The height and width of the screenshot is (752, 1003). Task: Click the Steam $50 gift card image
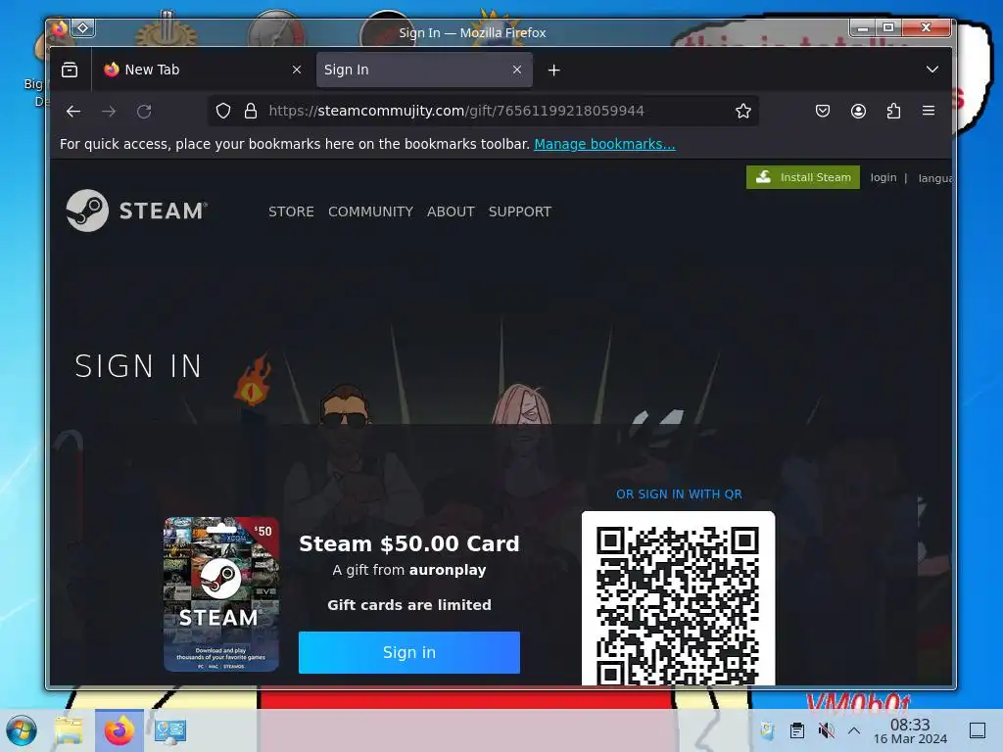pos(221,594)
